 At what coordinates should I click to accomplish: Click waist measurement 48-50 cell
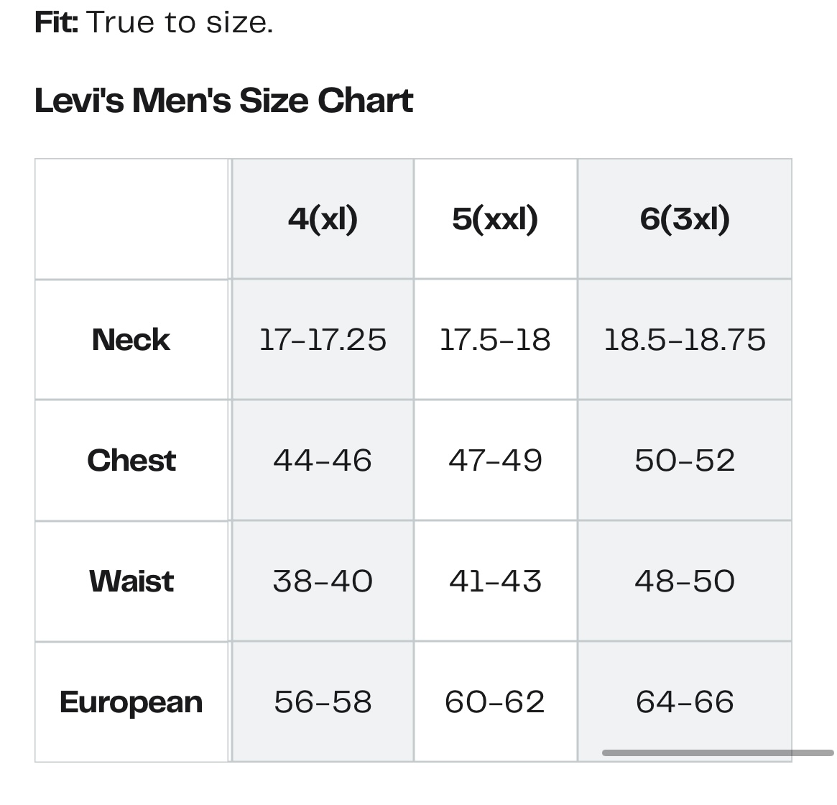coord(685,581)
